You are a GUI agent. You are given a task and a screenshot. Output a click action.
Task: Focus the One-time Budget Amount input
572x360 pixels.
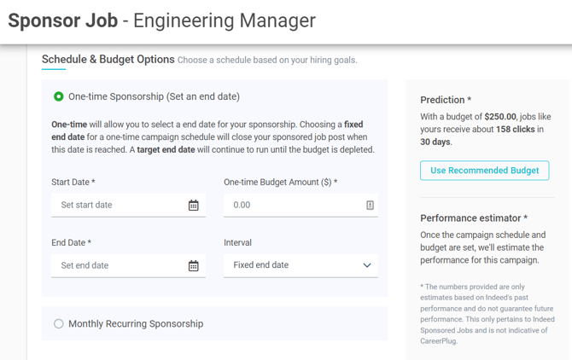coord(292,206)
